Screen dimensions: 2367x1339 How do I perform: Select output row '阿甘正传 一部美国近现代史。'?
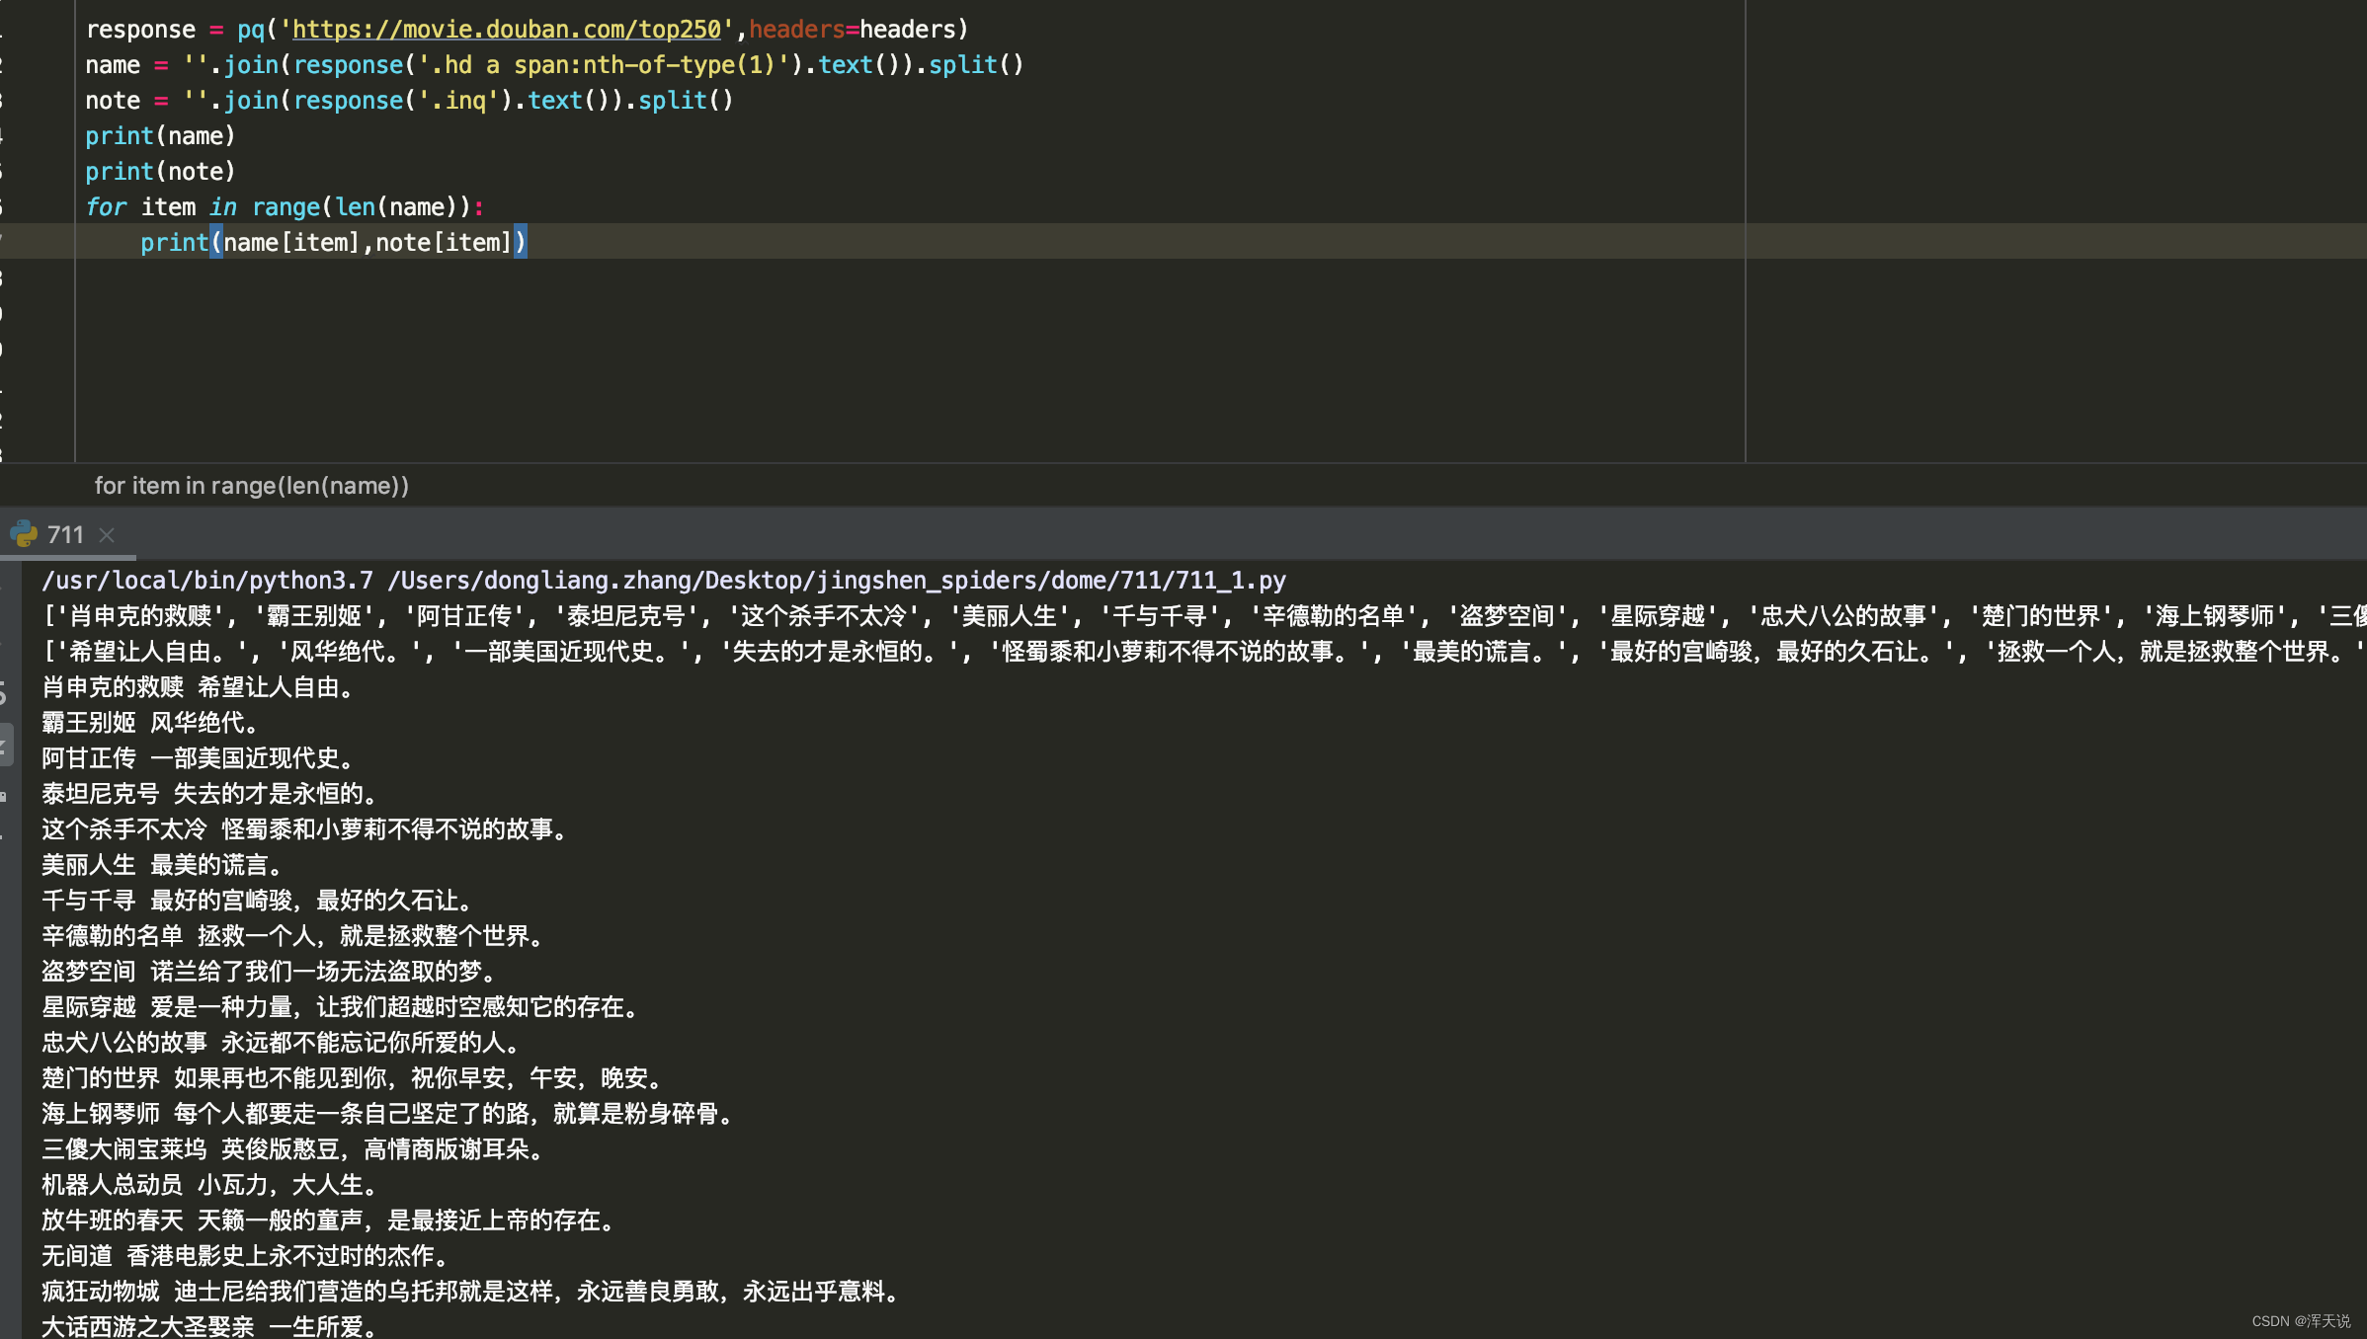coord(202,758)
